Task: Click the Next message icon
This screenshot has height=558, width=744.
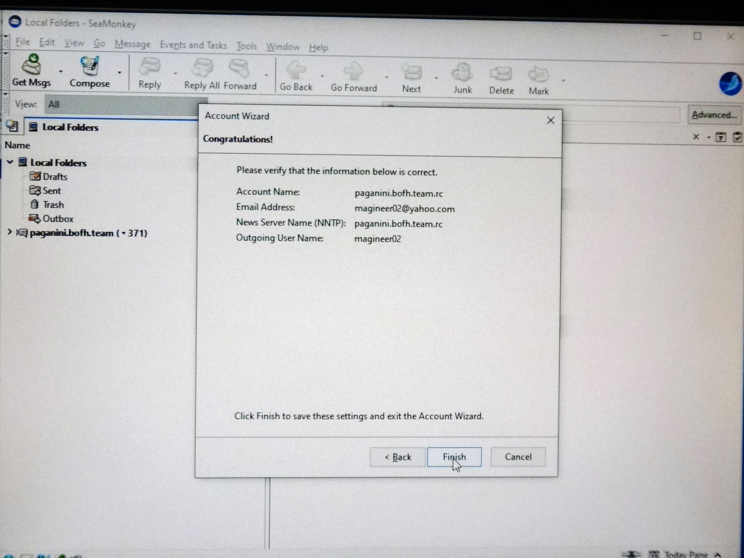Action: click(411, 72)
